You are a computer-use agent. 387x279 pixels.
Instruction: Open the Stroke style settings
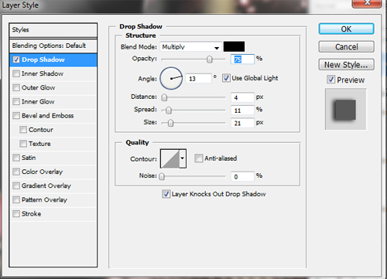coord(31,214)
